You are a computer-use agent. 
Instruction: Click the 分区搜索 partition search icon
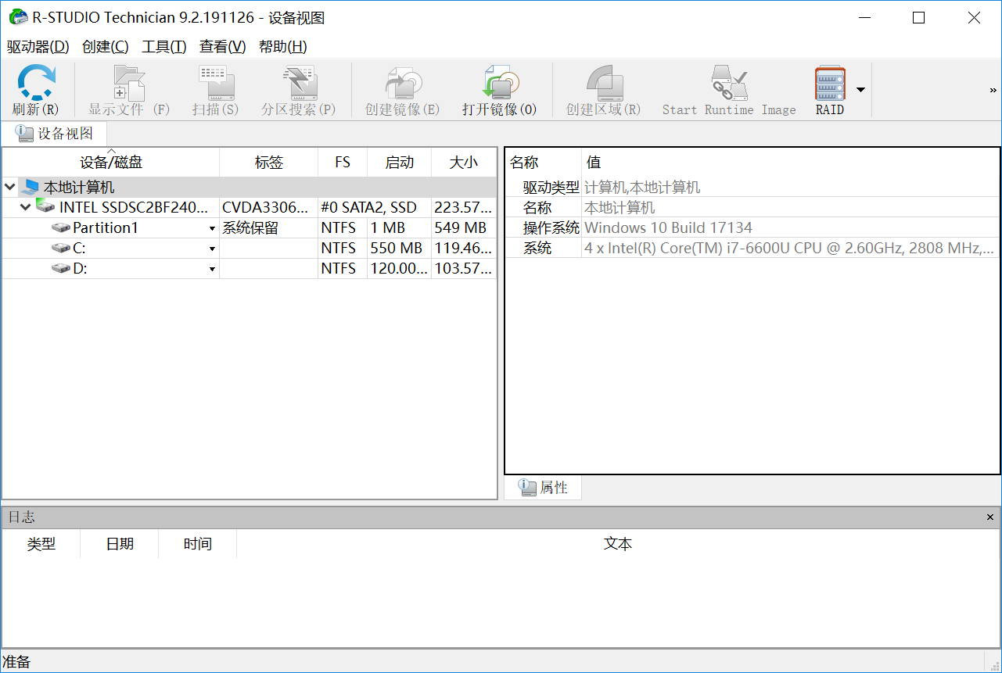299,81
